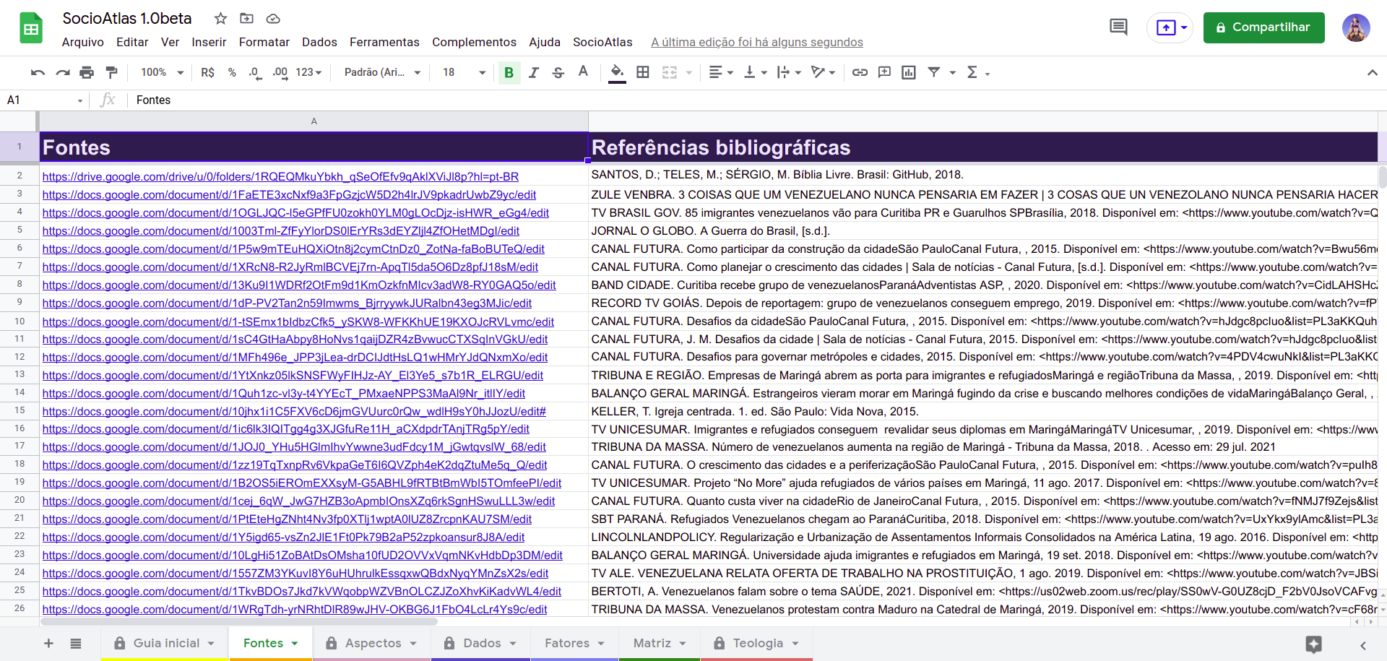
Task: Insert a chart
Action: tap(909, 72)
